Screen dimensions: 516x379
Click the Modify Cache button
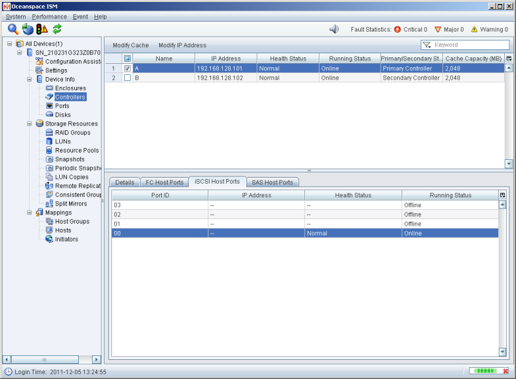pos(131,45)
